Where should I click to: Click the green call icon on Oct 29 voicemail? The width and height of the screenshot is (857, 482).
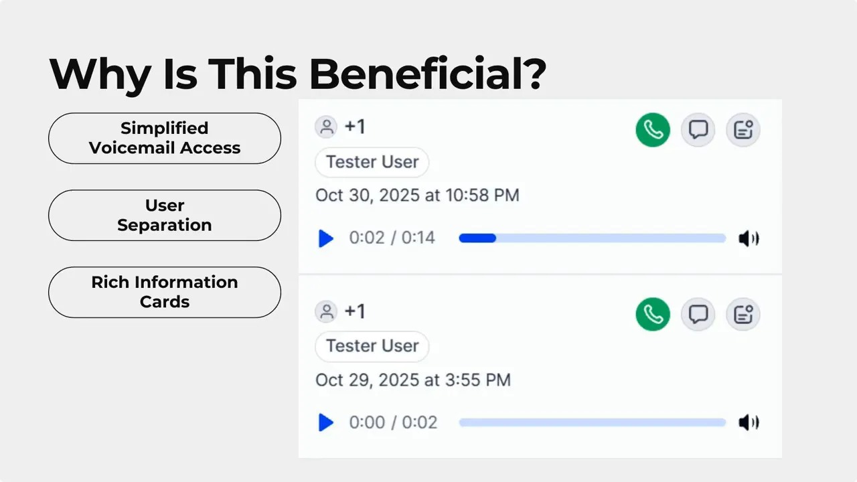653,314
